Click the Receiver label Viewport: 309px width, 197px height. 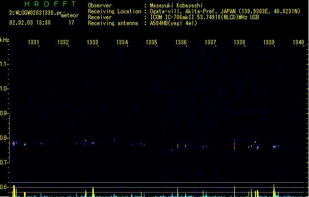click(x=100, y=17)
